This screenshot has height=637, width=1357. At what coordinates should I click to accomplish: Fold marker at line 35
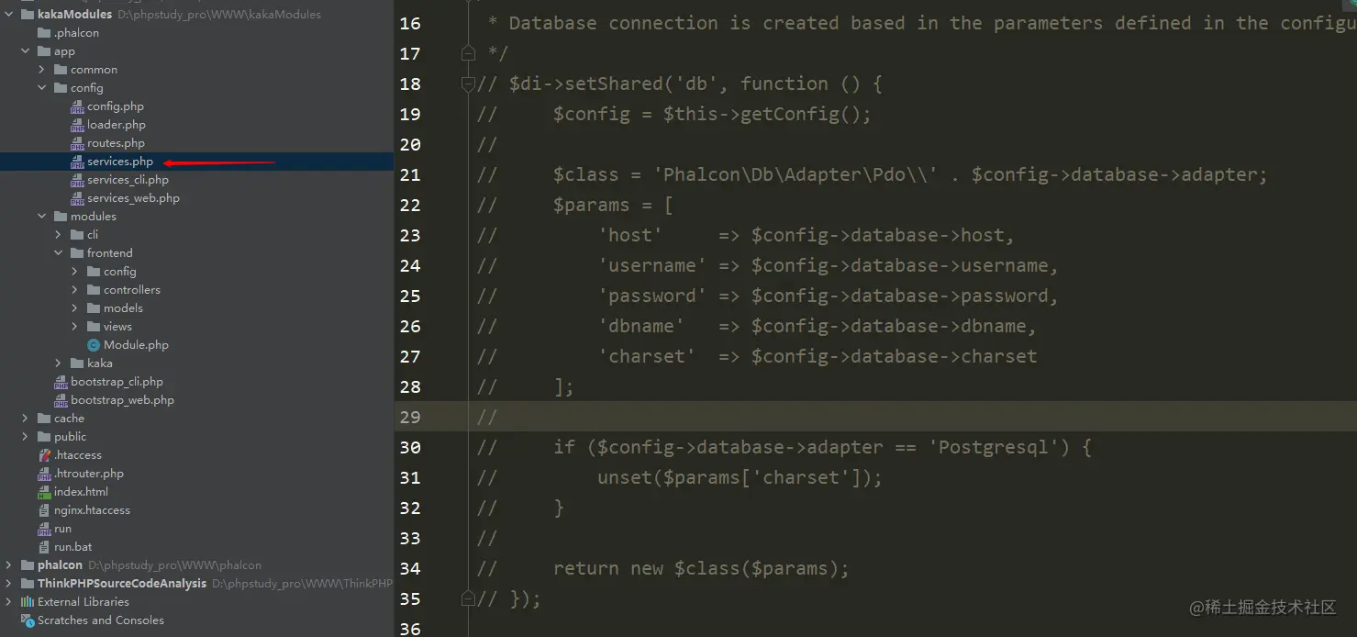(x=468, y=598)
